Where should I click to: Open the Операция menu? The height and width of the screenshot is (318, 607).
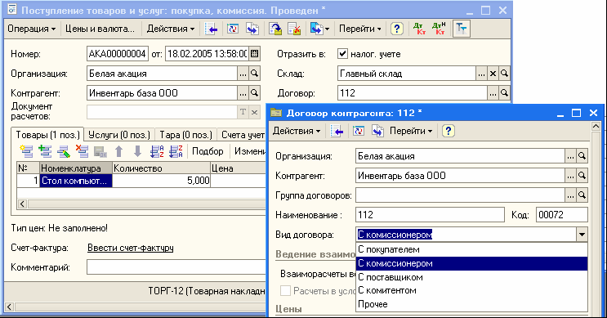(x=31, y=29)
